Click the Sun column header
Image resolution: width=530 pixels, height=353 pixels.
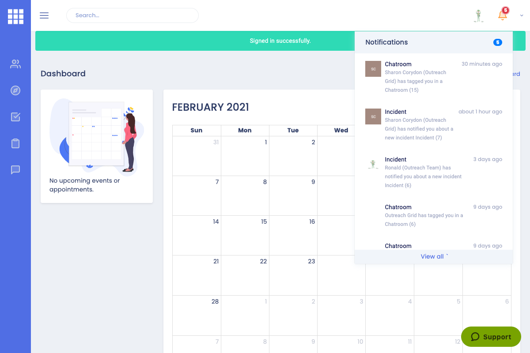(x=197, y=130)
